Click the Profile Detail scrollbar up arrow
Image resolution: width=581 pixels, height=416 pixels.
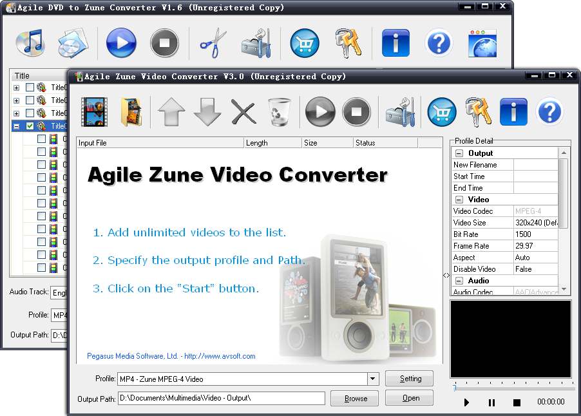[x=564, y=153]
